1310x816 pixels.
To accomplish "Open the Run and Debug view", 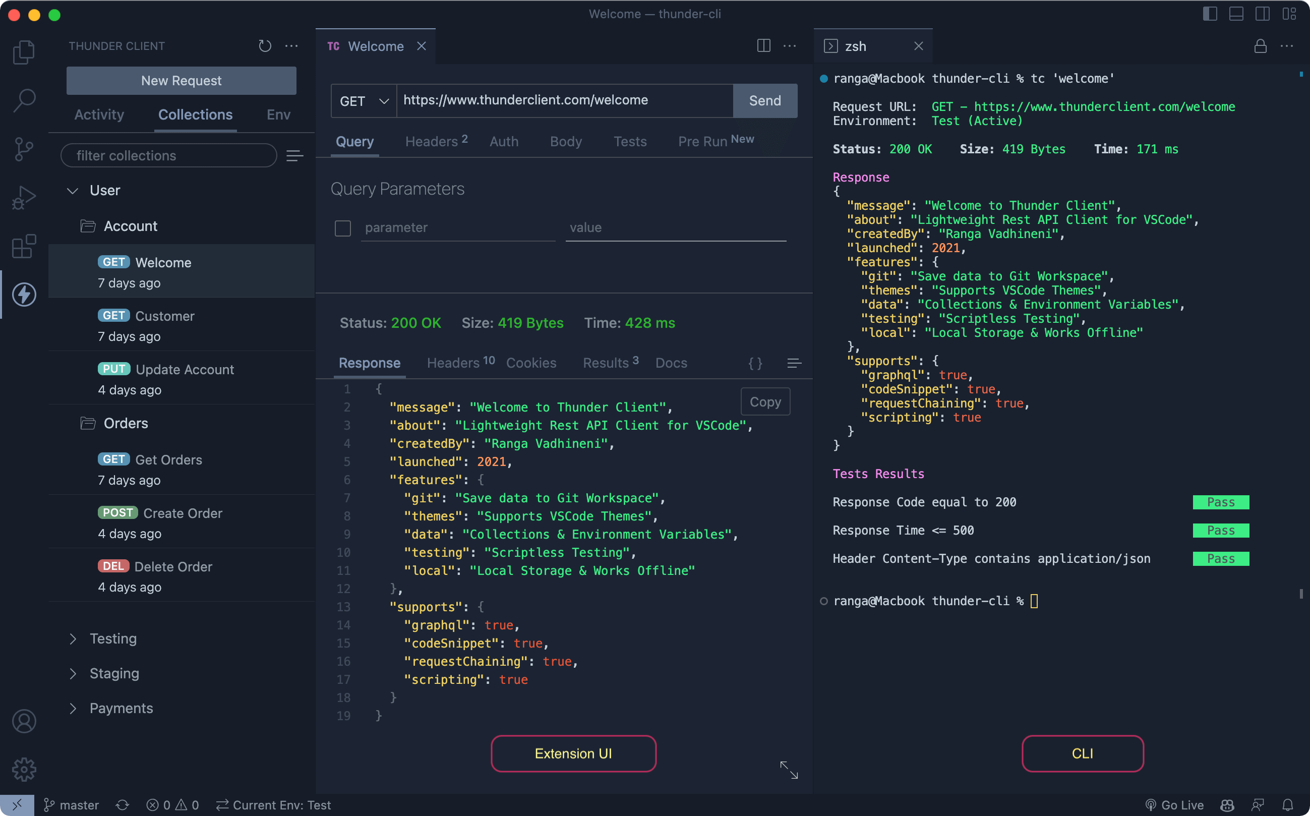I will pos(24,198).
